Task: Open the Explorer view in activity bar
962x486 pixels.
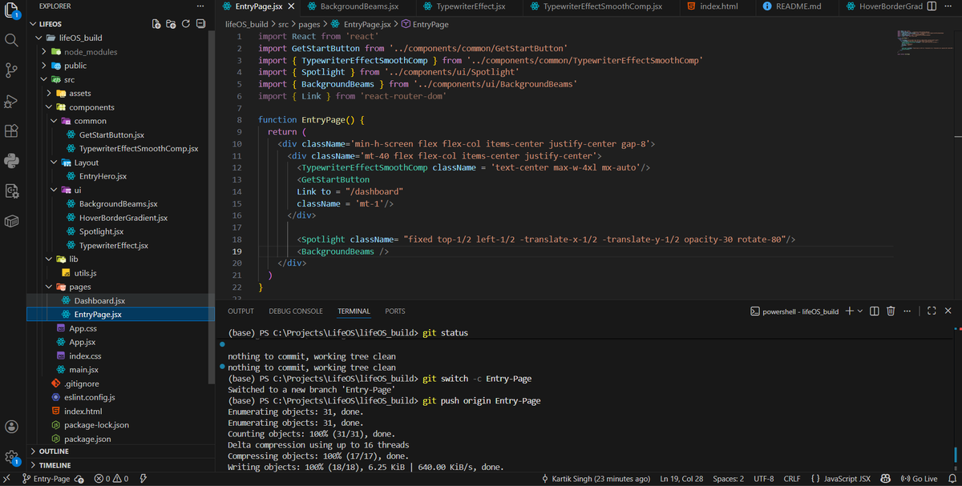Action: pyautogui.click(x=11, y=11)
